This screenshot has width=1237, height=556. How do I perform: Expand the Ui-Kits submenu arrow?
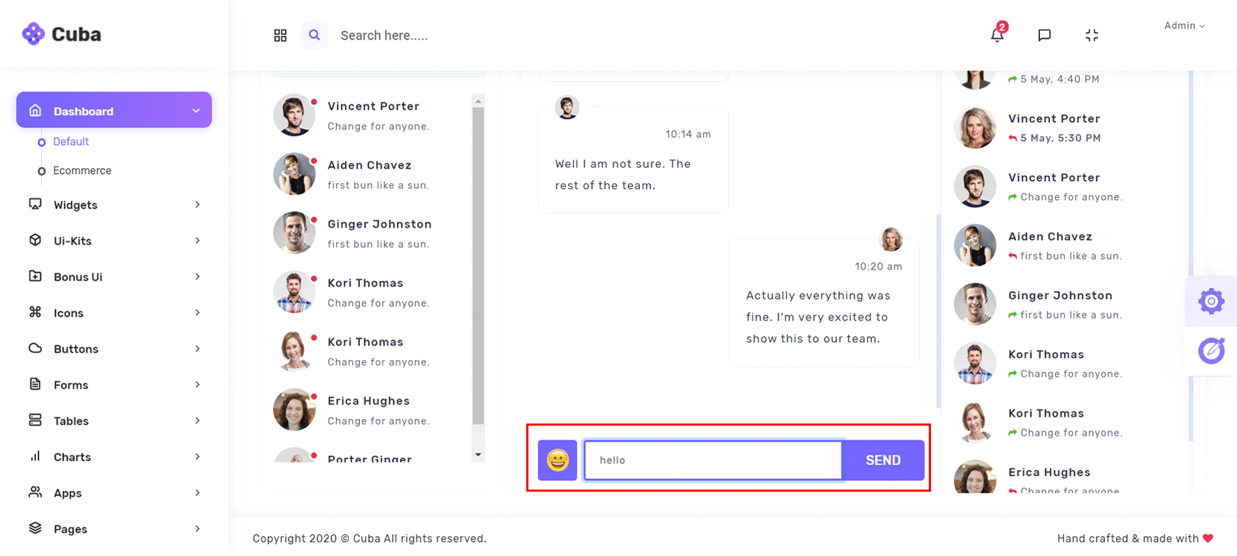click(198, 240)
